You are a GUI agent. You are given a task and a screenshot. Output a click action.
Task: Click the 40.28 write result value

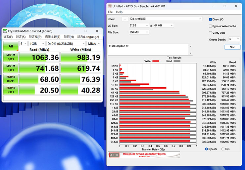tap(91, 90)
